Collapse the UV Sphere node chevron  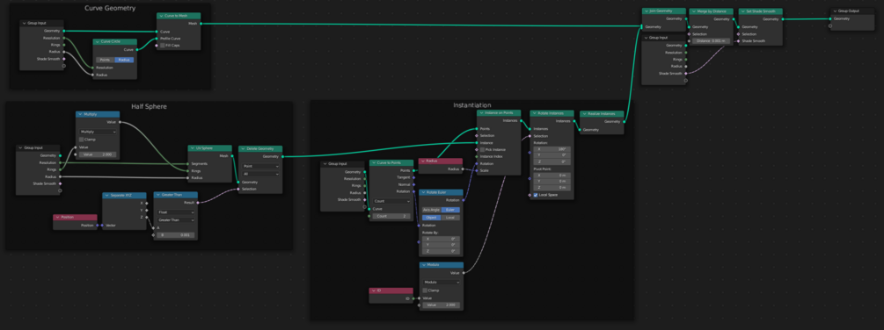point(193,147)
